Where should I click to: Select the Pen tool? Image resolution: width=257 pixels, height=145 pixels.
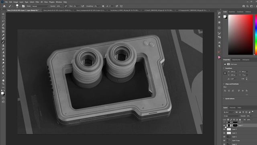[3, 66]
